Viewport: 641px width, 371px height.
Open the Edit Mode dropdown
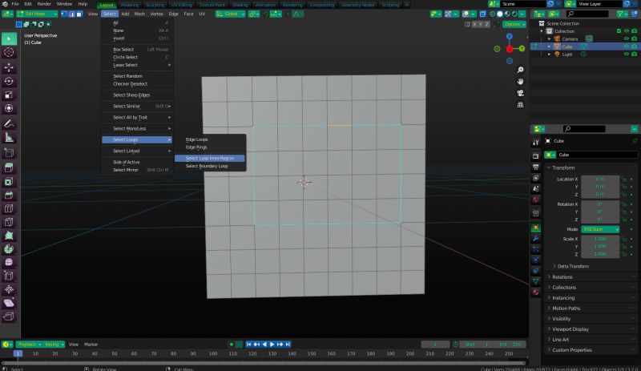click(37, 14)
